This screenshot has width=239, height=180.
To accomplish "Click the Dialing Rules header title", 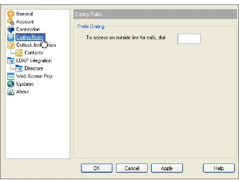I will tap(88, 14).
